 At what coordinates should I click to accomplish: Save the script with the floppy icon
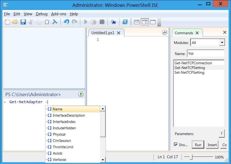(23, 22)
